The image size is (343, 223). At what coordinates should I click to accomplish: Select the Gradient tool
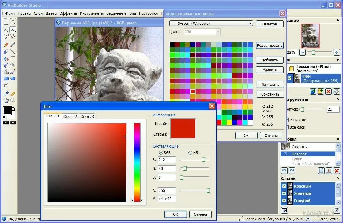tap(6, 65)
